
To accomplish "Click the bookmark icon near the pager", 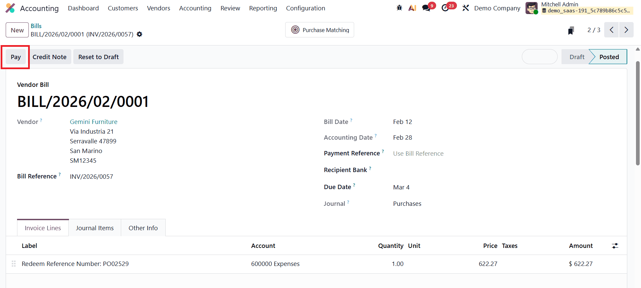I will (x=571, y=30).
